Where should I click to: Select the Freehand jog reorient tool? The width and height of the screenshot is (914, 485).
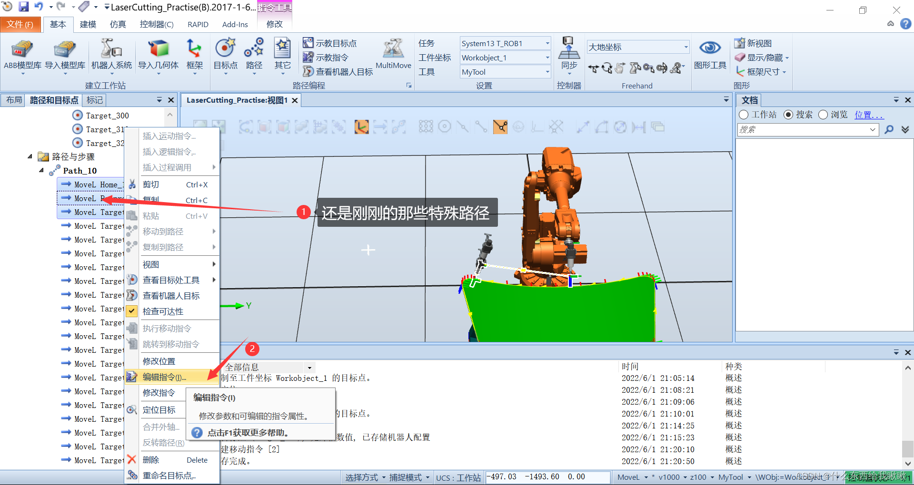pyautogui.click(x=662, y=68)
